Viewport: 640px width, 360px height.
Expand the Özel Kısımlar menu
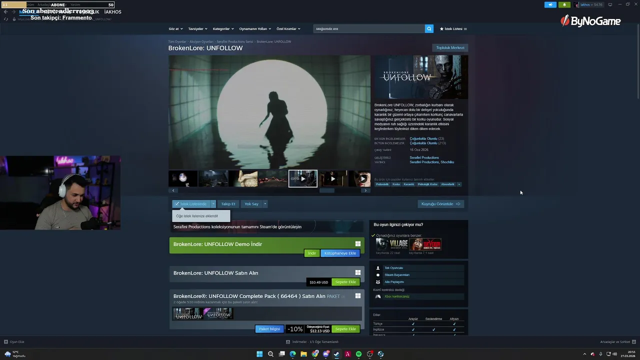pyautogui.click(x=288, y=28)
